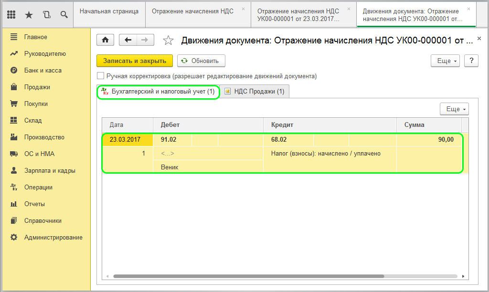
Task: Click the Главное section icon
Action: (14, 37)
